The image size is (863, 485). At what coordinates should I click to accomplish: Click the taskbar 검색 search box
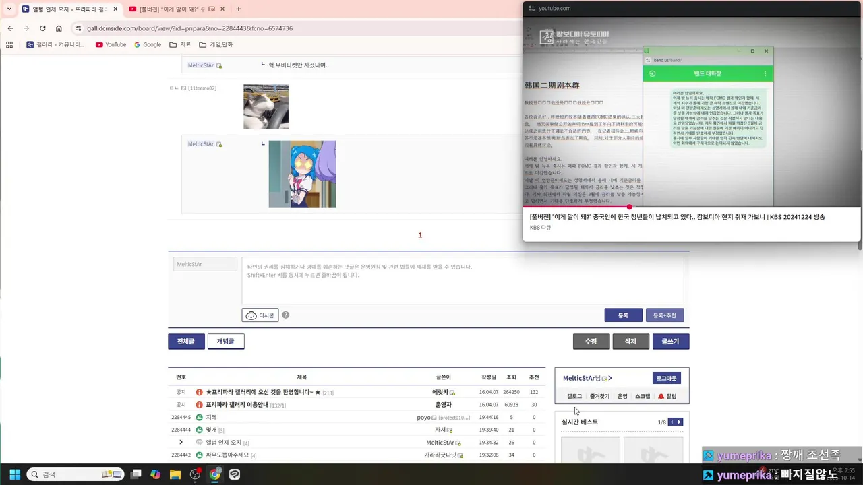76,474
